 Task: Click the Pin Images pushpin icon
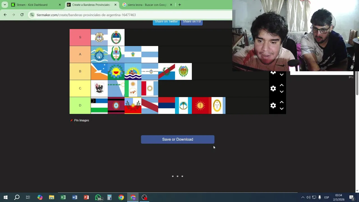click(x=71, y=120)
